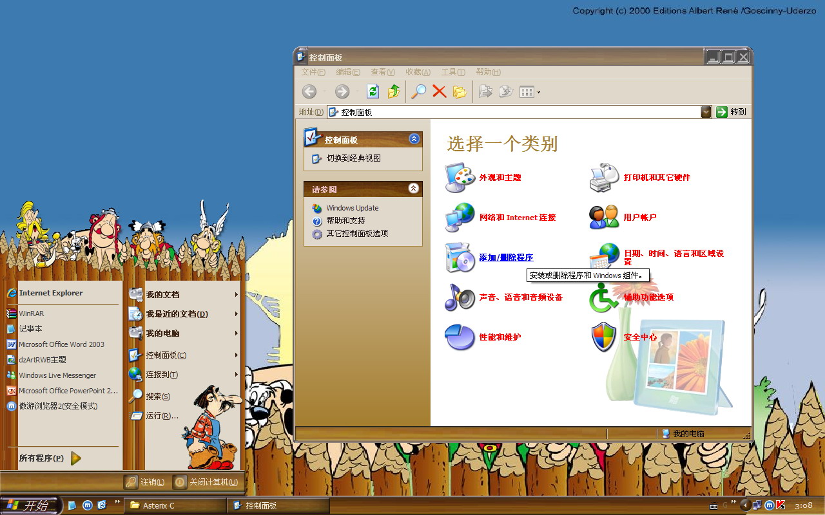The height and width of the screenshot is (515, 825).
Task: Open the 收藏(A) menu
Action: pos(418,72)
